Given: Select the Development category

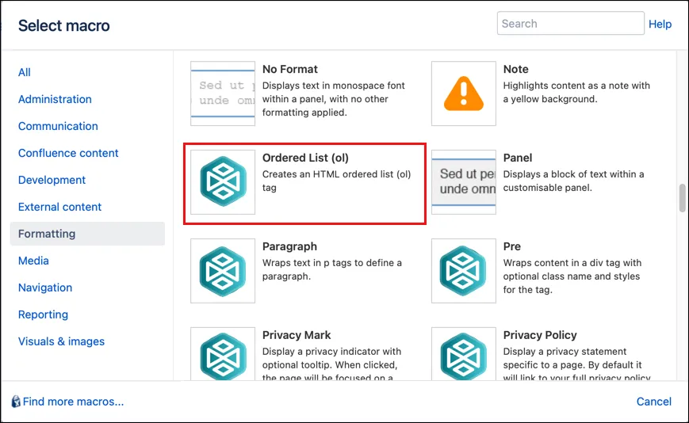Looking at the screenshot, I should (x=52, y=180).
